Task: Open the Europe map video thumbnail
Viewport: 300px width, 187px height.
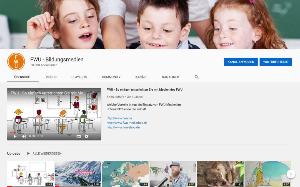Action: [125, 174]
